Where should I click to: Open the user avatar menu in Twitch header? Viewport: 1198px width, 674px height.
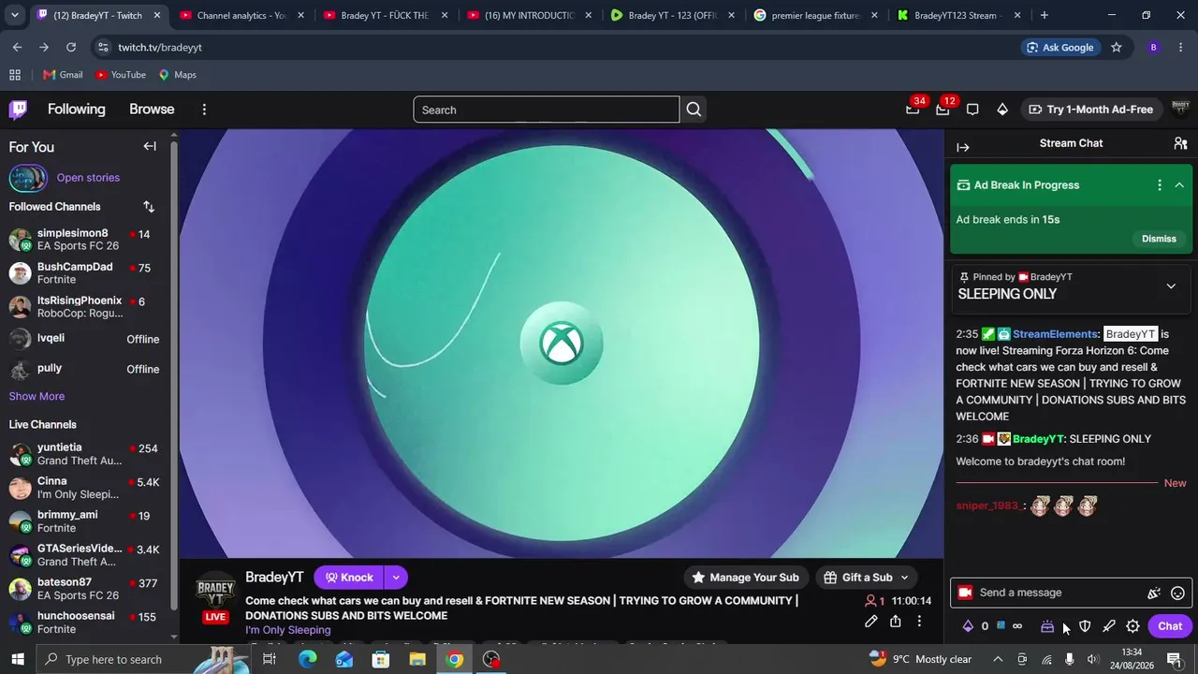(1180, 110)
